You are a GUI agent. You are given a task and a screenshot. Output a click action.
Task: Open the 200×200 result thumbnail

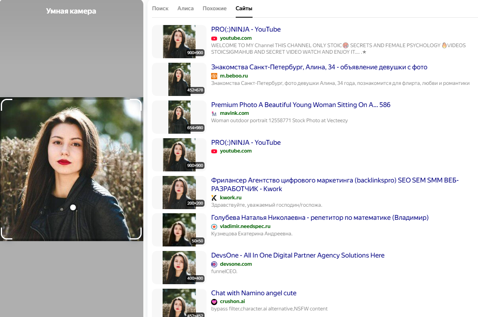click(x=179, y=192)
